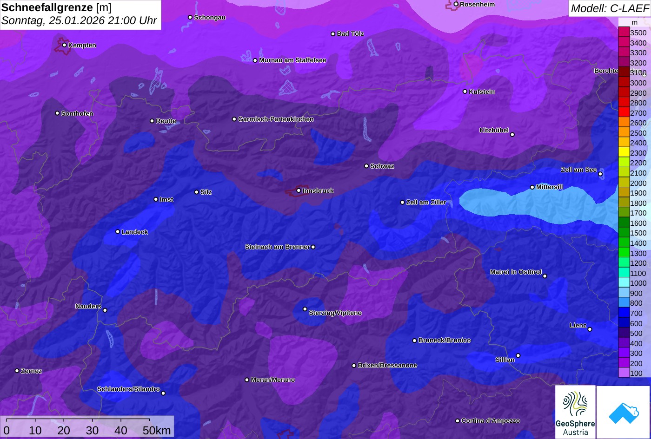651x439 pixels.
Task: Click the Rosenheim marker dot
Action: point(456,4)
